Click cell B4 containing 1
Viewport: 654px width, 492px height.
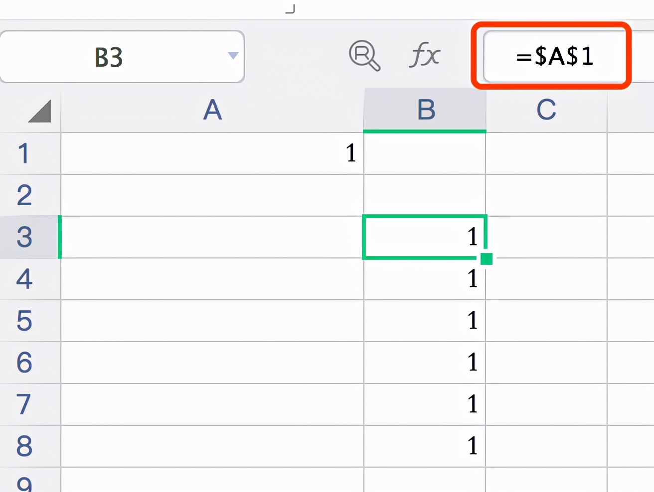point(425,279)
